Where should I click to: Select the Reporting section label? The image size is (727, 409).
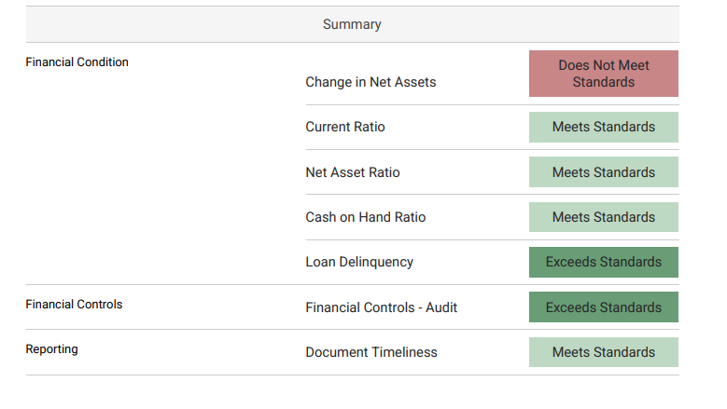pos(52,349)
